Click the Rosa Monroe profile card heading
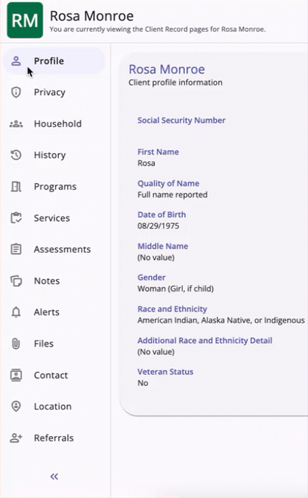The height and width of the screenshot is (498, 308). (167, 69)
